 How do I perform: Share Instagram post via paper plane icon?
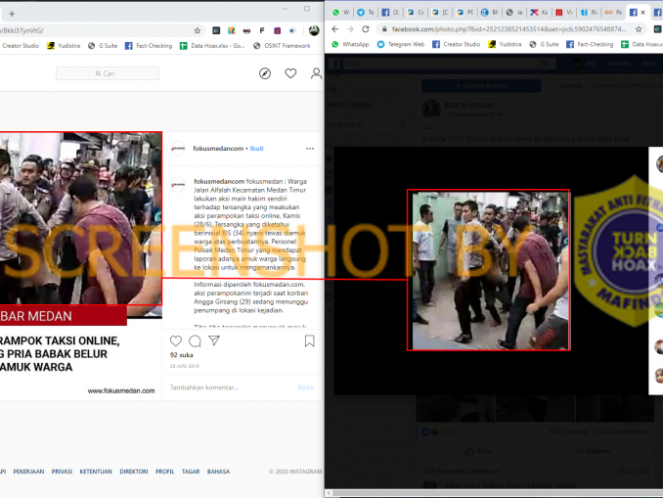[x=214, y=340]
